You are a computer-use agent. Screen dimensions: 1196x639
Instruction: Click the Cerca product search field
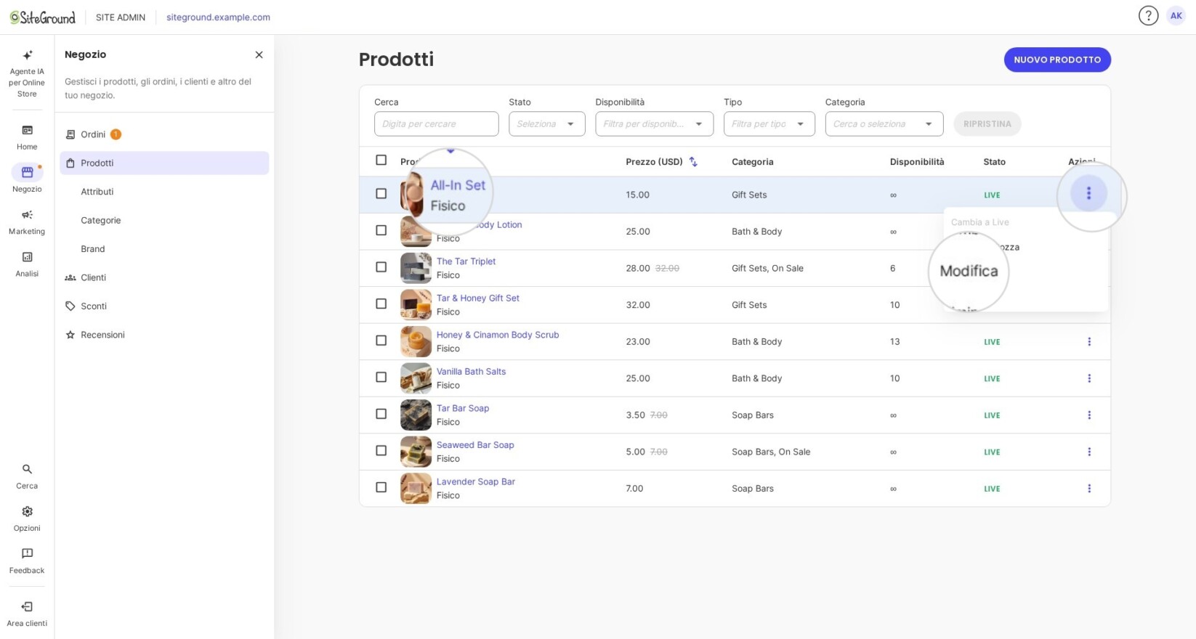coord(436,123)
